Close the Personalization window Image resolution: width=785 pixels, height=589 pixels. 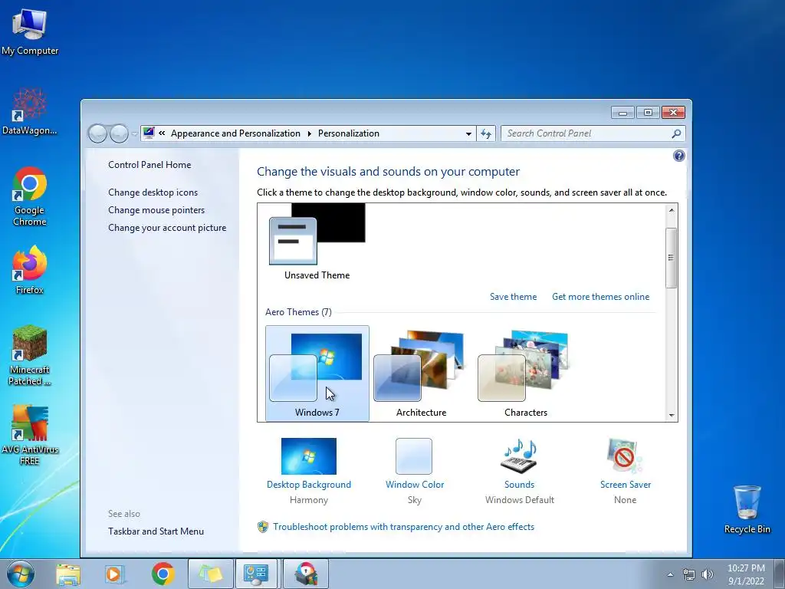pos(673,113)
